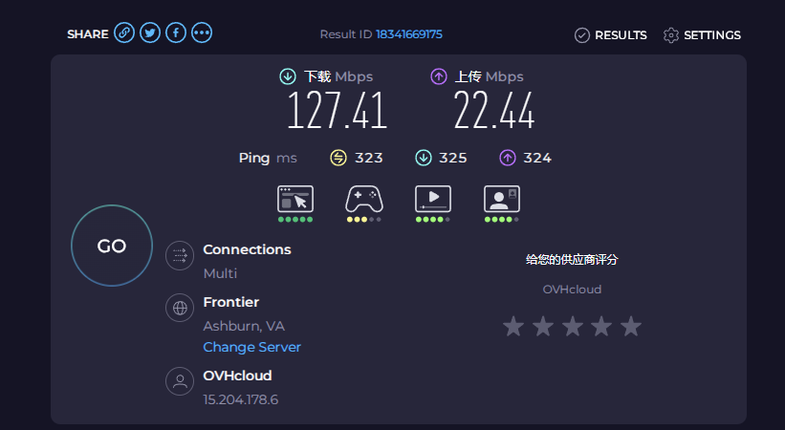Share result on Twitter
The height and width of the screenshot is (430, 785).
(150, 33)
